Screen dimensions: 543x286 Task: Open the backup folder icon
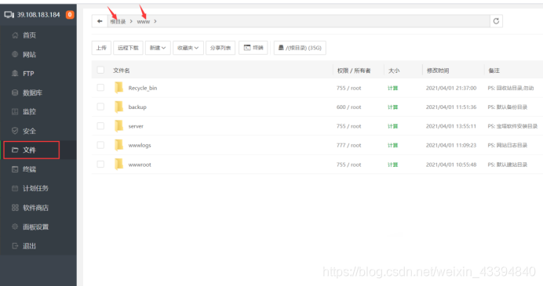point(118,107)
